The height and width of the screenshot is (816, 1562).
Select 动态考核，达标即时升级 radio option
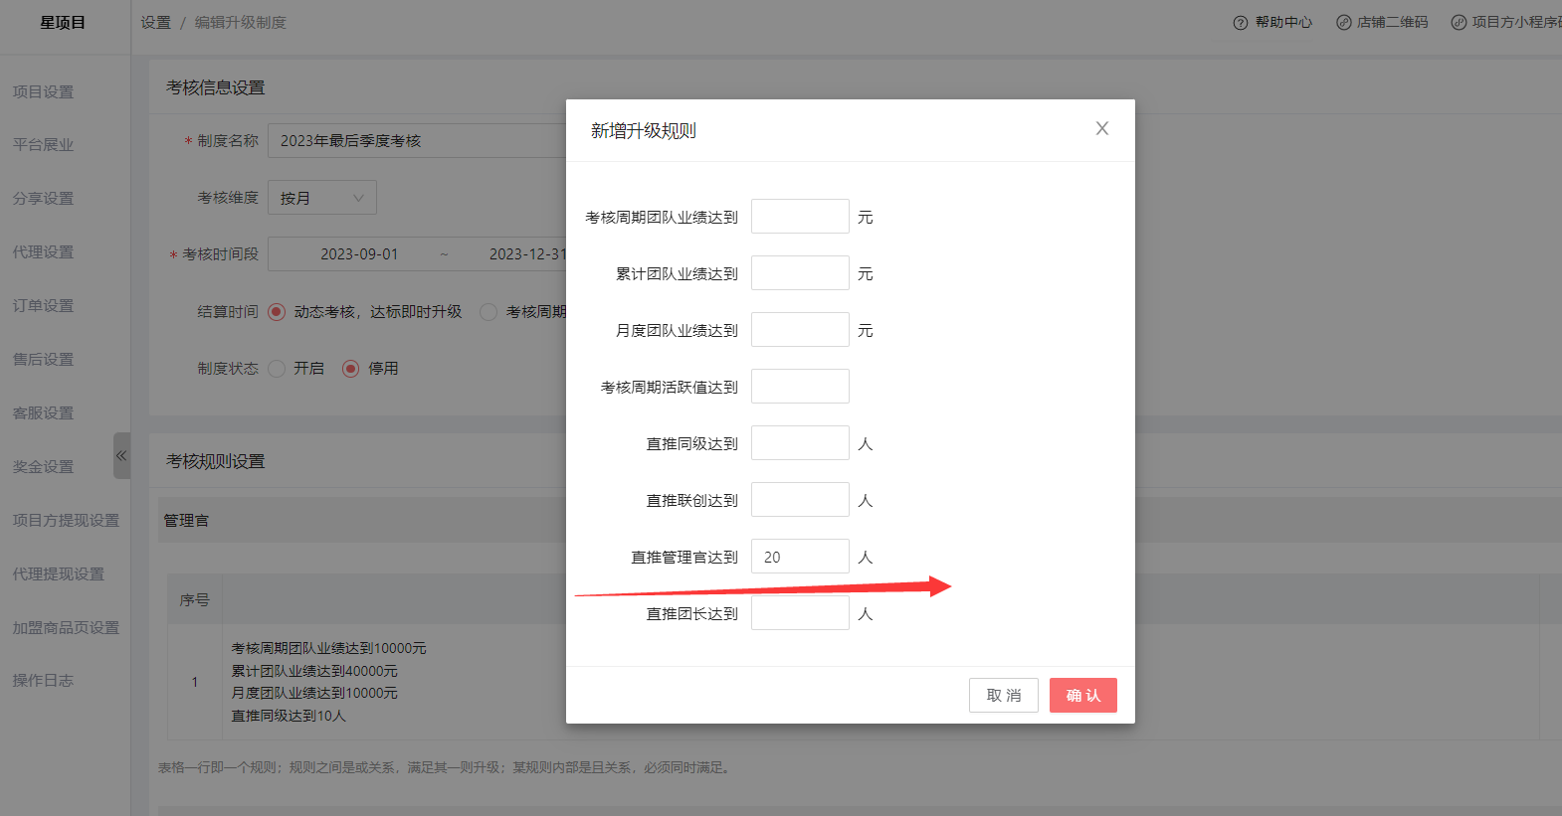click(277, 312)
